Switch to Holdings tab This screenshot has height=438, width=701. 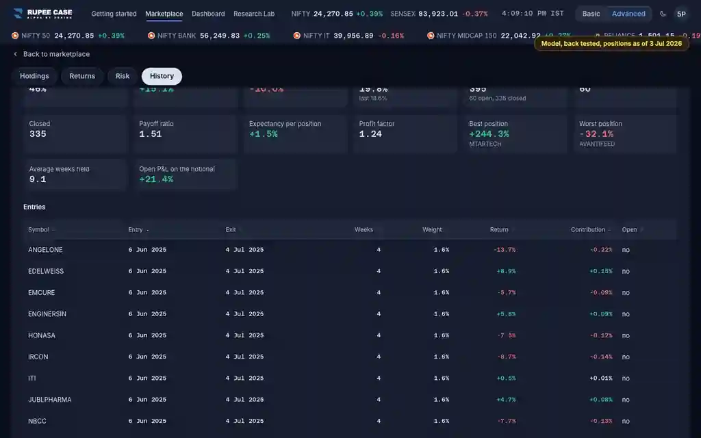pos(34,76)
